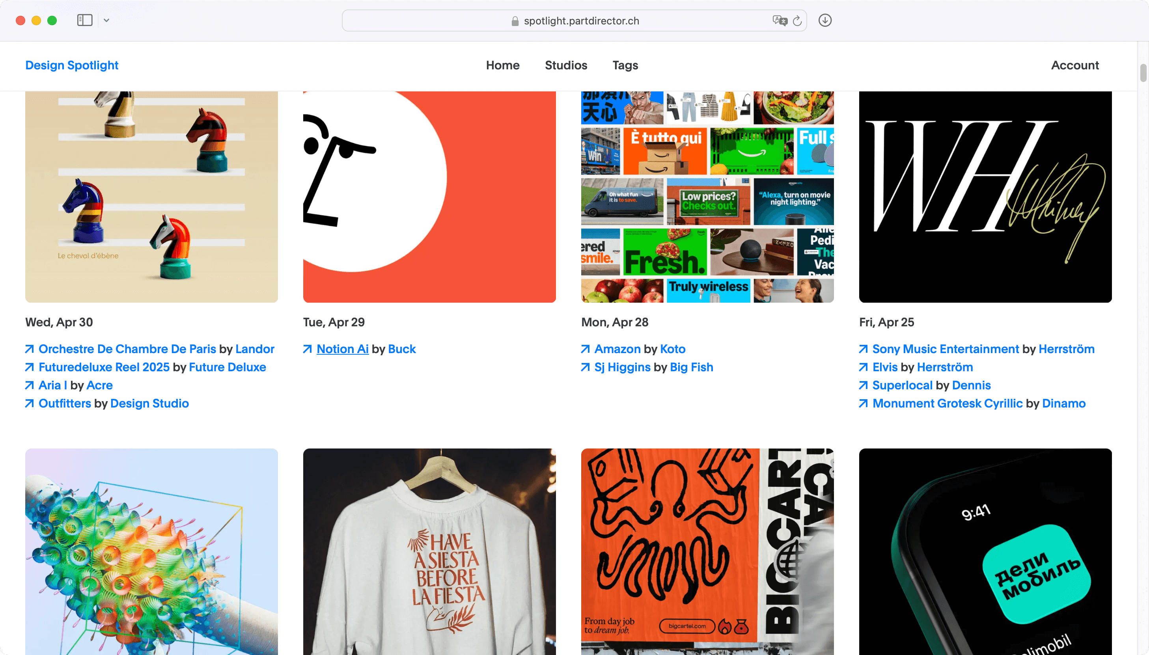Open the Siesta Before La Fiesta shirt thumbnail
This screenshot has height=655, width=1149.
pyautogui.click(x=429, y=551)
